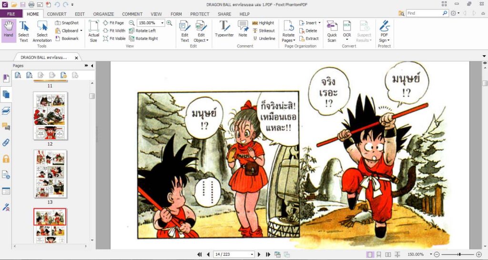Extract pages from document

click(x=309, y=39)
